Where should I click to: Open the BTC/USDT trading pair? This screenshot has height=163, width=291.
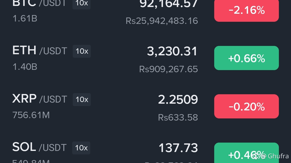(145, 11)
